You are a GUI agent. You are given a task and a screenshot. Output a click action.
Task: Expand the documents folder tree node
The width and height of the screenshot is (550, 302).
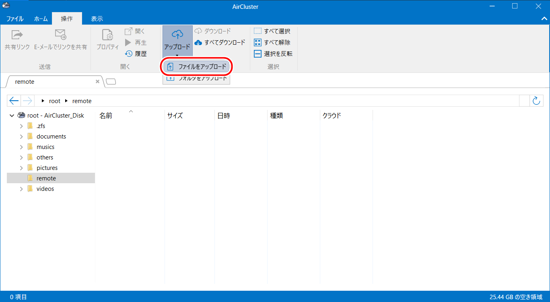coord(21,137)
